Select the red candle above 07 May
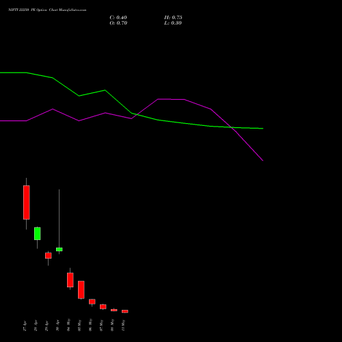This screenshot has height=342, width=342. (103, 306)
